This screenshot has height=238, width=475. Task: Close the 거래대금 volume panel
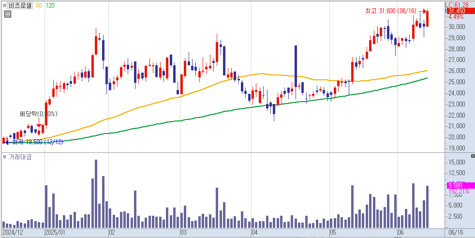click(x=473, y=156)
